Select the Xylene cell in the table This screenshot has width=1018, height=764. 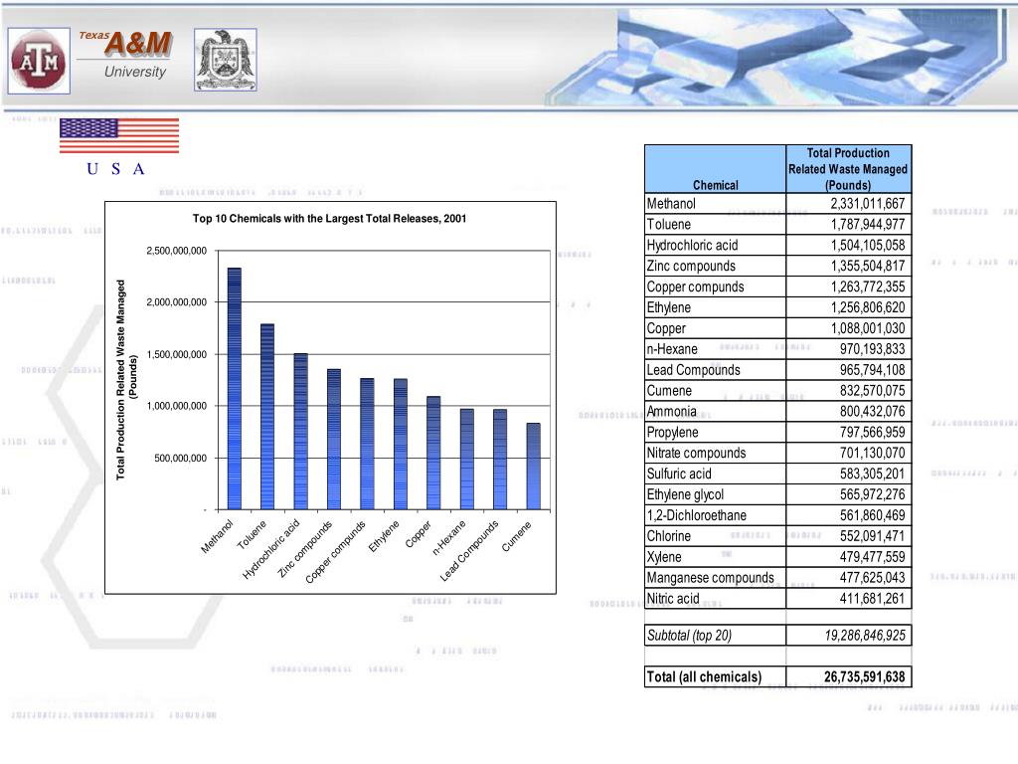click(716, 557)
